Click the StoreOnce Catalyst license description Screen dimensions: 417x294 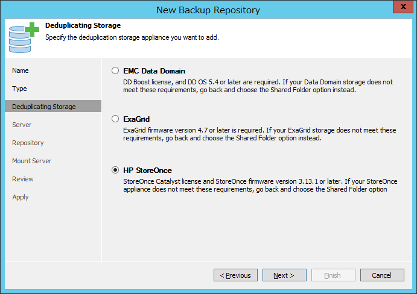coord(260,185)
